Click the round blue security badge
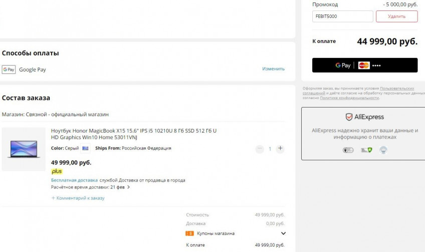The image size is (425, 252). [x=383, y=150]
